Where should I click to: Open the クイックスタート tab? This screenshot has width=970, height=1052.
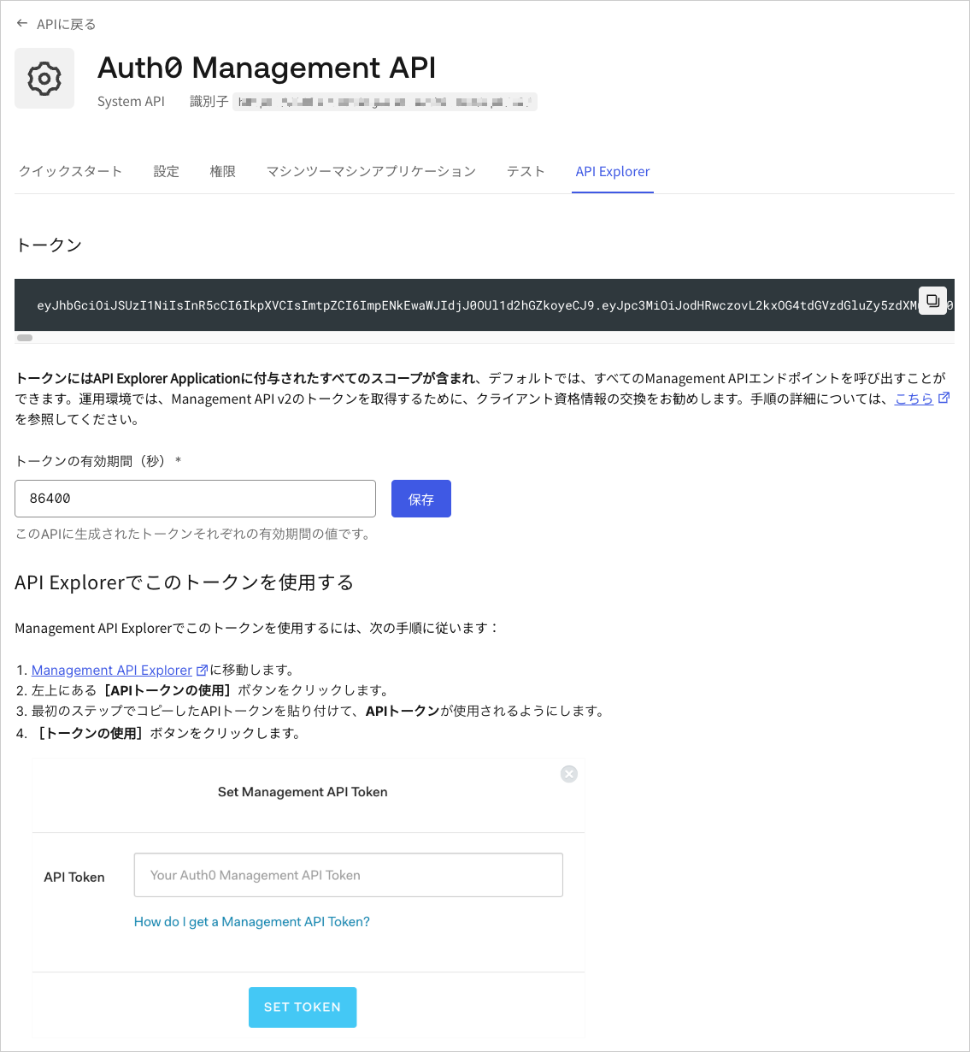click(70, 171)
